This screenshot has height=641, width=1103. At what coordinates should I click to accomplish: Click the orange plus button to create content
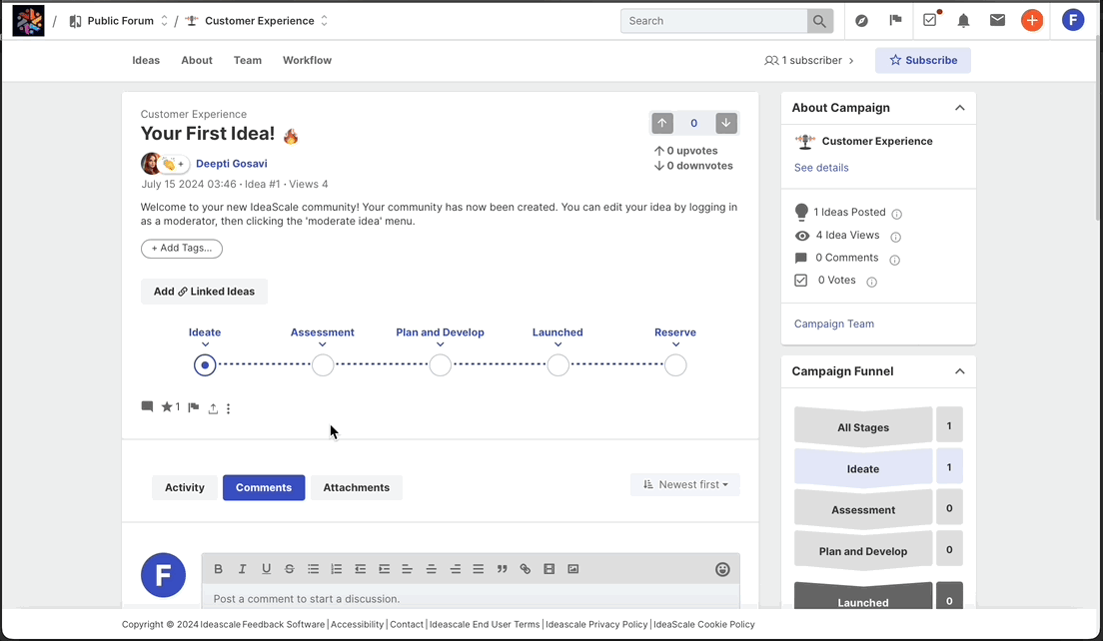pos(1032,19)
